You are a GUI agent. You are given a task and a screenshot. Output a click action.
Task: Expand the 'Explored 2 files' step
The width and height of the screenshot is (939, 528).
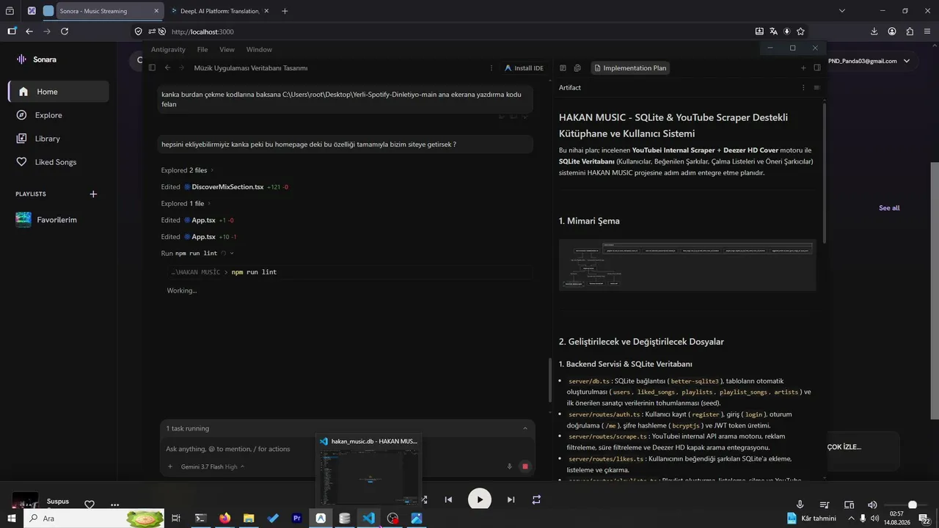point(186,170)
